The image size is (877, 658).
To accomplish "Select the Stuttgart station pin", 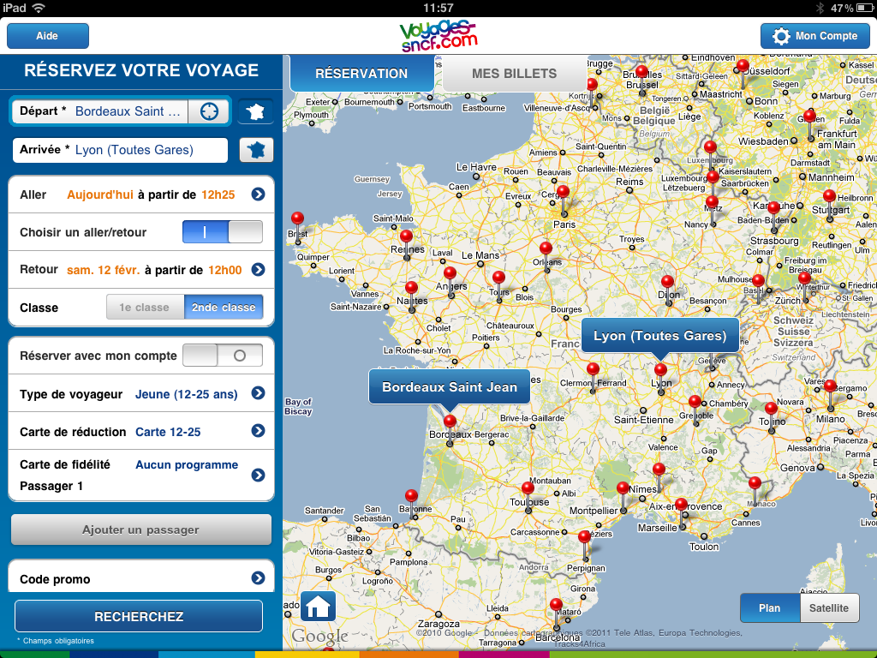I will click(829, 204).
